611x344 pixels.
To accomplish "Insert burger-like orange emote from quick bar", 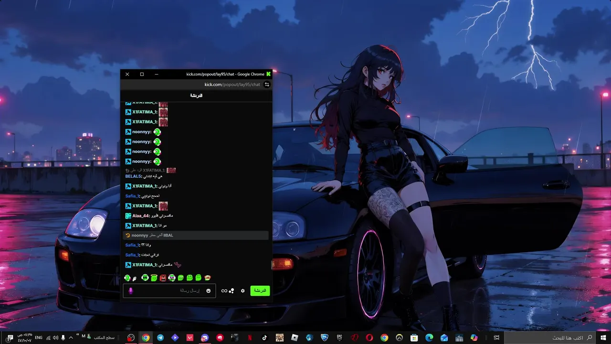I will point(208,278).
